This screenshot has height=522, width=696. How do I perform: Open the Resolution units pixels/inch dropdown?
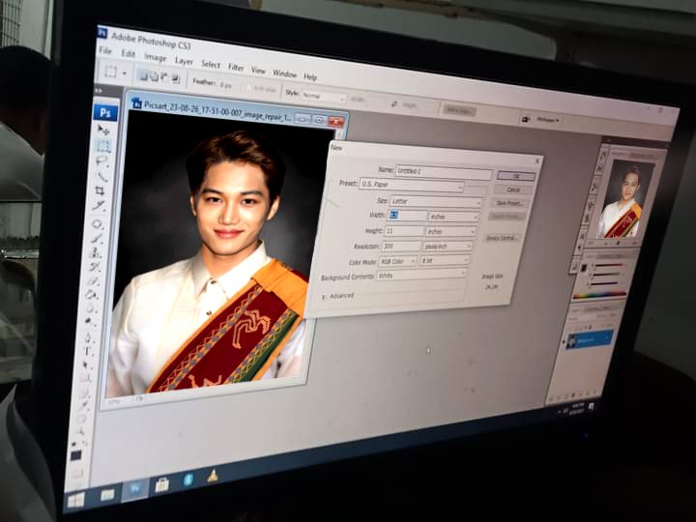click(447, 246)
